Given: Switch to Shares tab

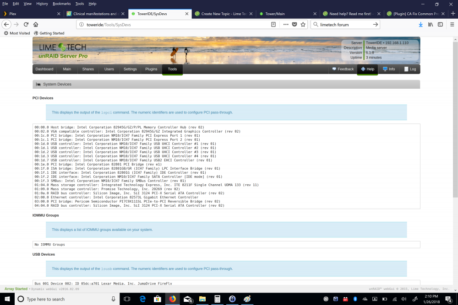Looking at the screenshot, I should (88, 69).
